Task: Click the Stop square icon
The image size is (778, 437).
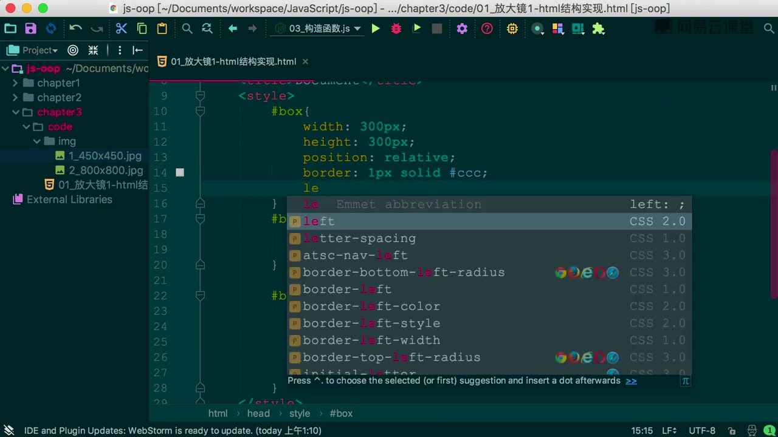Action: tap(436, 29)
